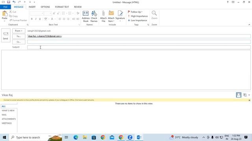Switch to the REVIEW tab
252x141 pixels.
78,7
